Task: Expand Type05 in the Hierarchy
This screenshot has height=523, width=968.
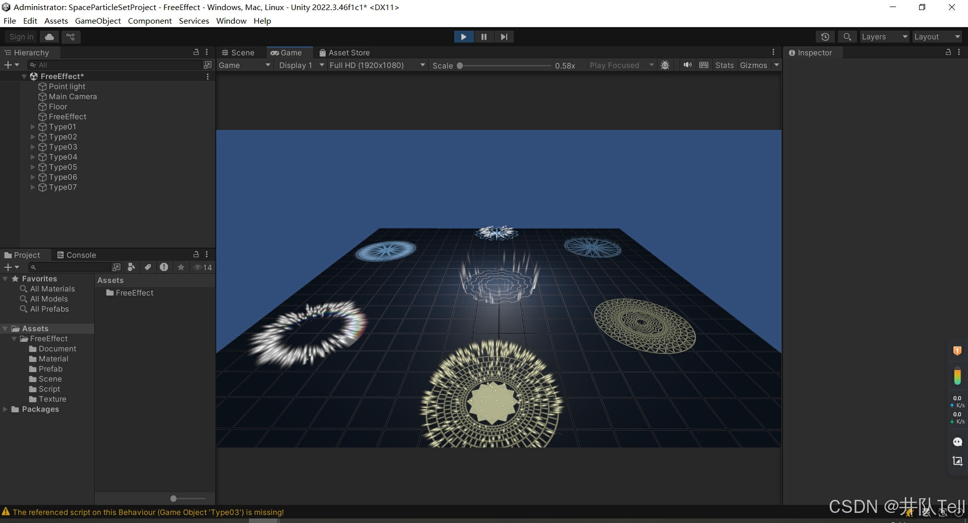Action: pos(33,167)
